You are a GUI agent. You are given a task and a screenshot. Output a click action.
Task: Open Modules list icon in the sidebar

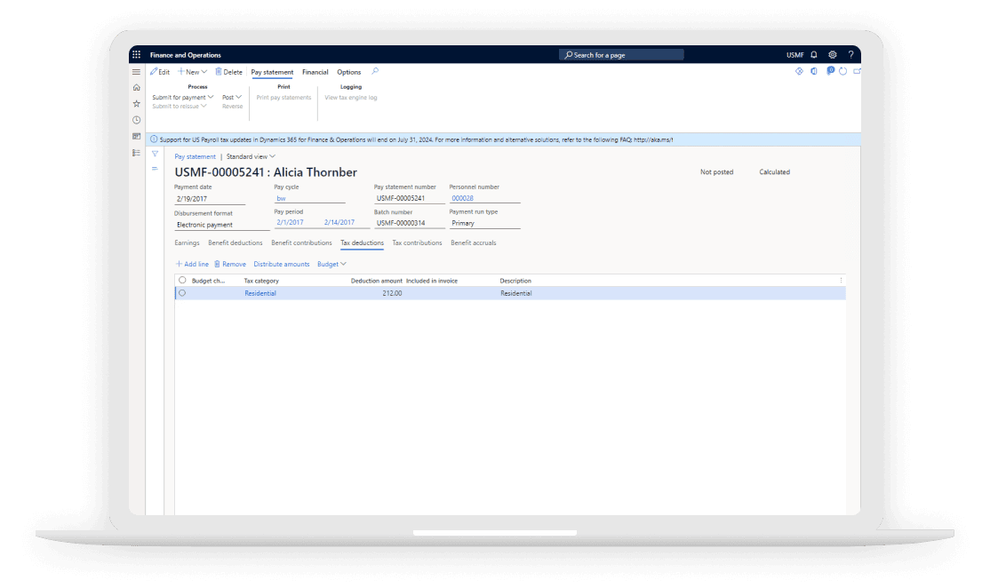[136, 153]
